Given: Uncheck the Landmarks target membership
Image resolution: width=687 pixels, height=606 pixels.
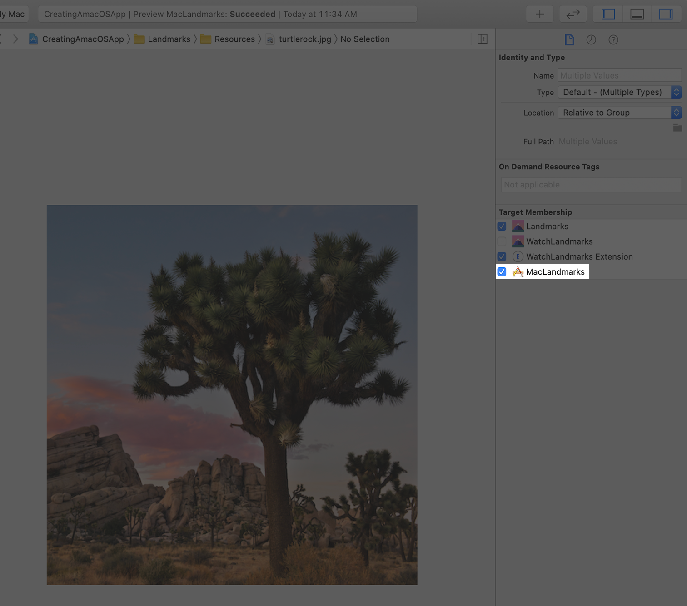Looking at the screenshot, I should pos(502,227).
